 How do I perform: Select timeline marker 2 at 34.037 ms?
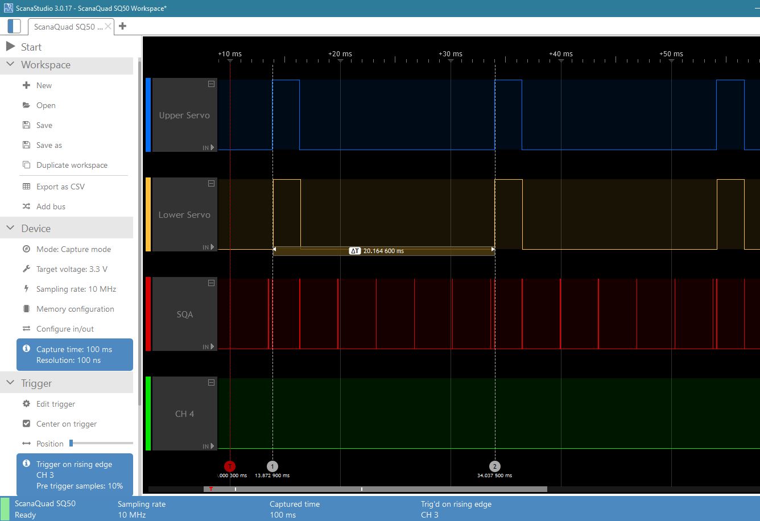tap(495, 466)
